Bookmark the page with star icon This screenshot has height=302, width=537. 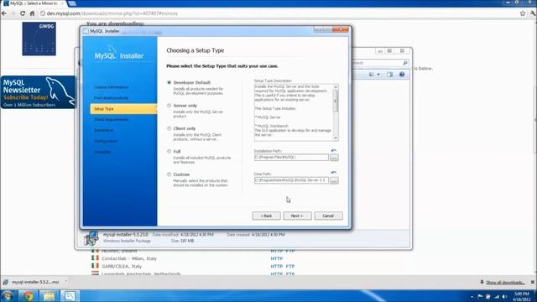click(x=523, y=13)
